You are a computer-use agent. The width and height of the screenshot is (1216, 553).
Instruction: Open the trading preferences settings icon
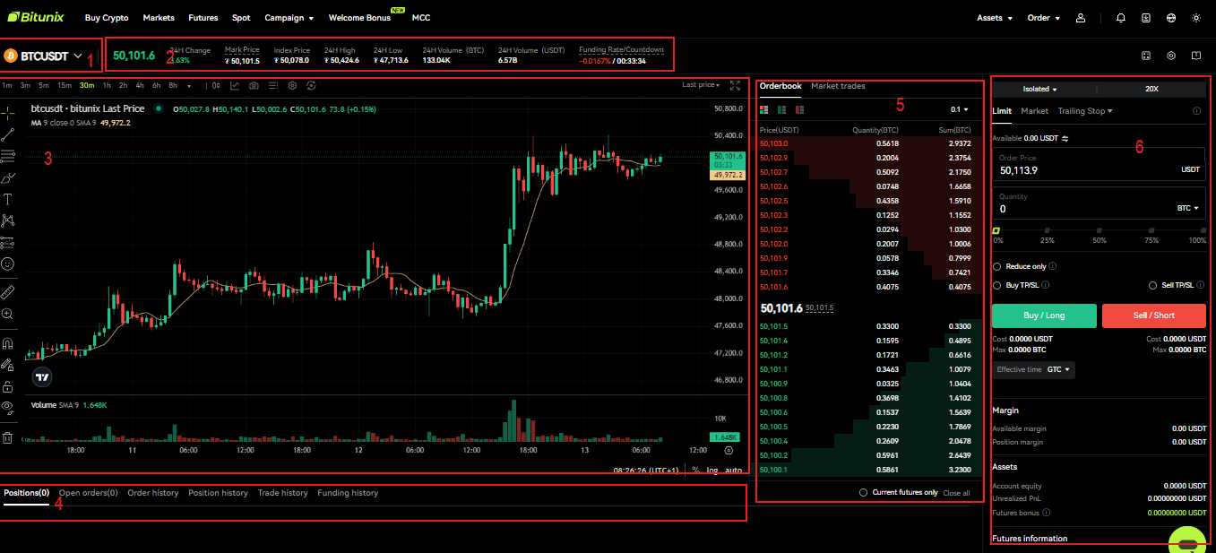pyautogui.click(x=1171, y=56)
